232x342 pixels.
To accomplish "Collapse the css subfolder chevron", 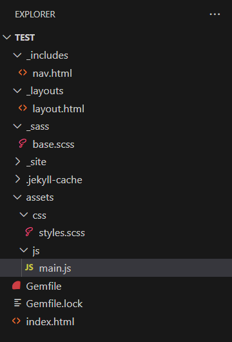I will [x=24, y=215].
